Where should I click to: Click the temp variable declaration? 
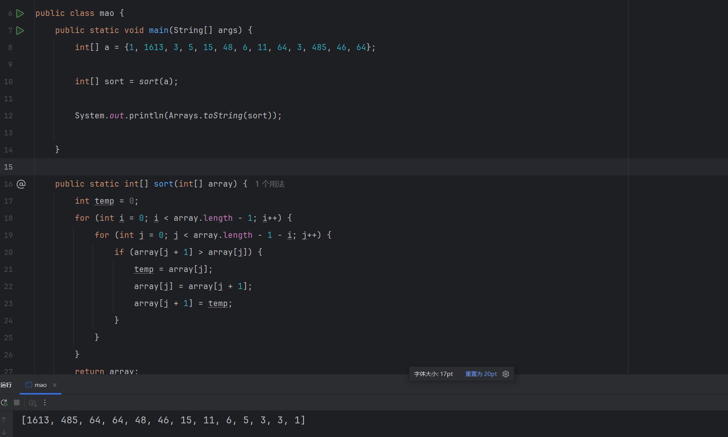coord(104,201)
